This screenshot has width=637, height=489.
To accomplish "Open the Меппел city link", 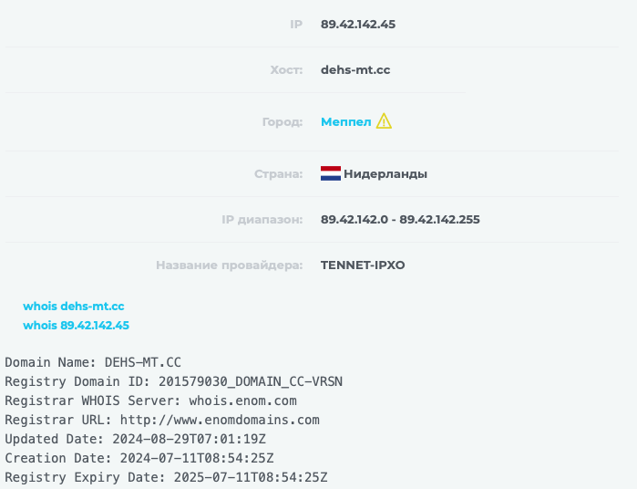I will pyautogui.click(x=346, y=121).
